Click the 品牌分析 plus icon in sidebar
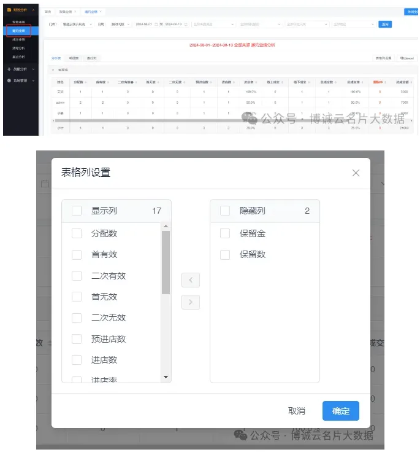Viewport: 420px width, 452px height. point(9,69)
